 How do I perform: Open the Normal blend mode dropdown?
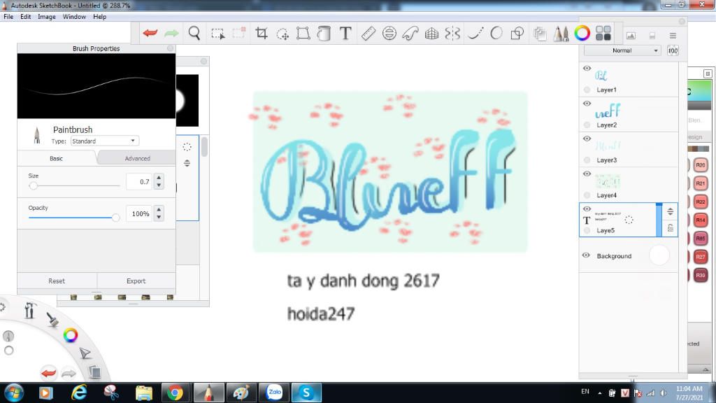(623, 50)
